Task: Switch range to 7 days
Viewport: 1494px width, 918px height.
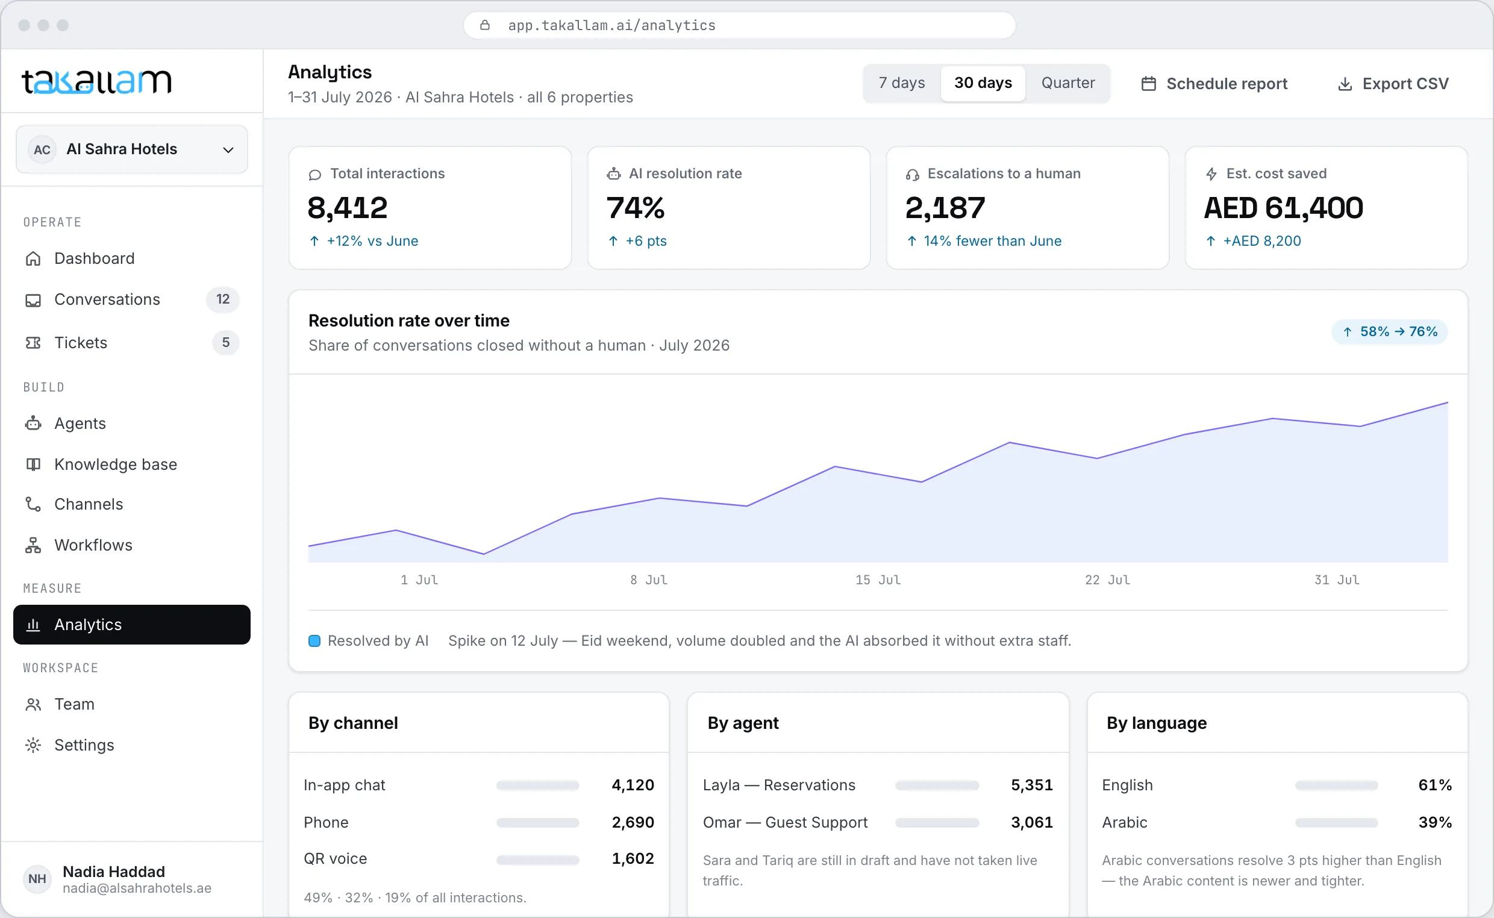Action: 901,83
